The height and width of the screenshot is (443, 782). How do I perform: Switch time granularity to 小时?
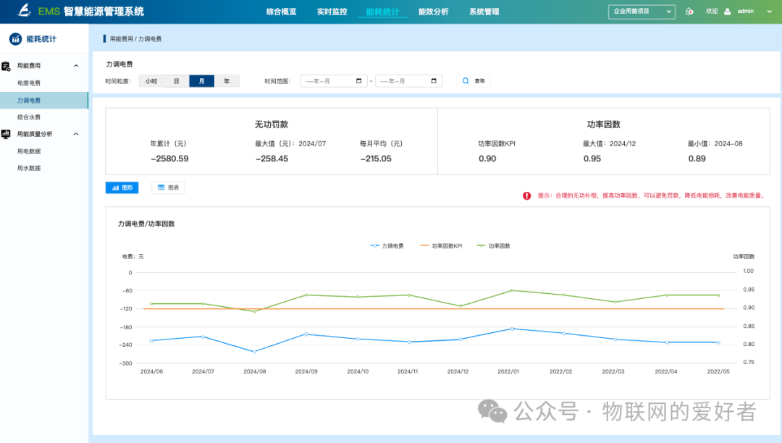151,80
